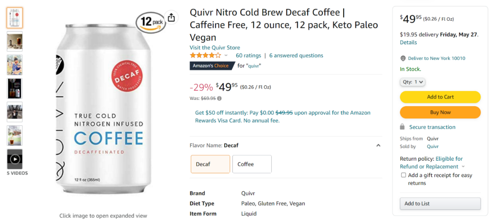Open the Qty quantity dropdown

click(412, 82)
